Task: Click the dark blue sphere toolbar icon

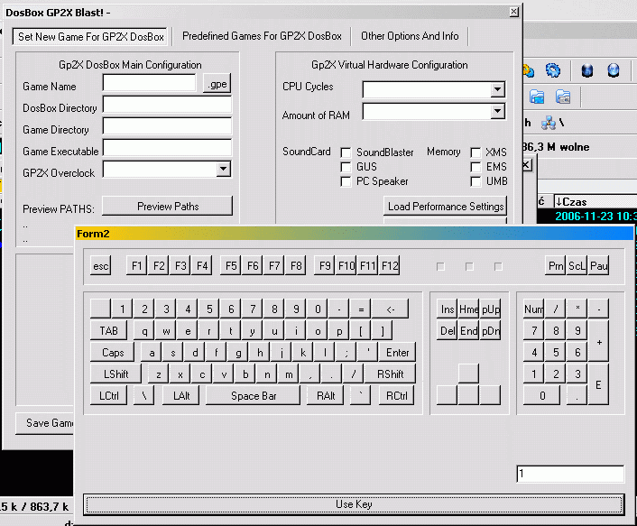Action: click(x=587, y=70)
